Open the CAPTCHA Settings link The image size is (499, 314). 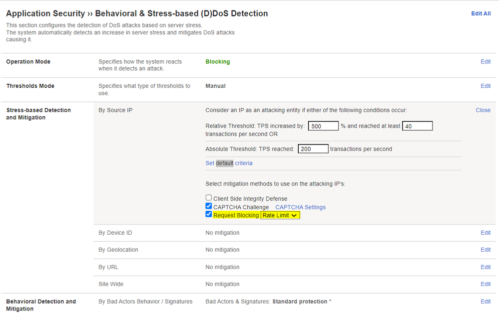point(300,207)
